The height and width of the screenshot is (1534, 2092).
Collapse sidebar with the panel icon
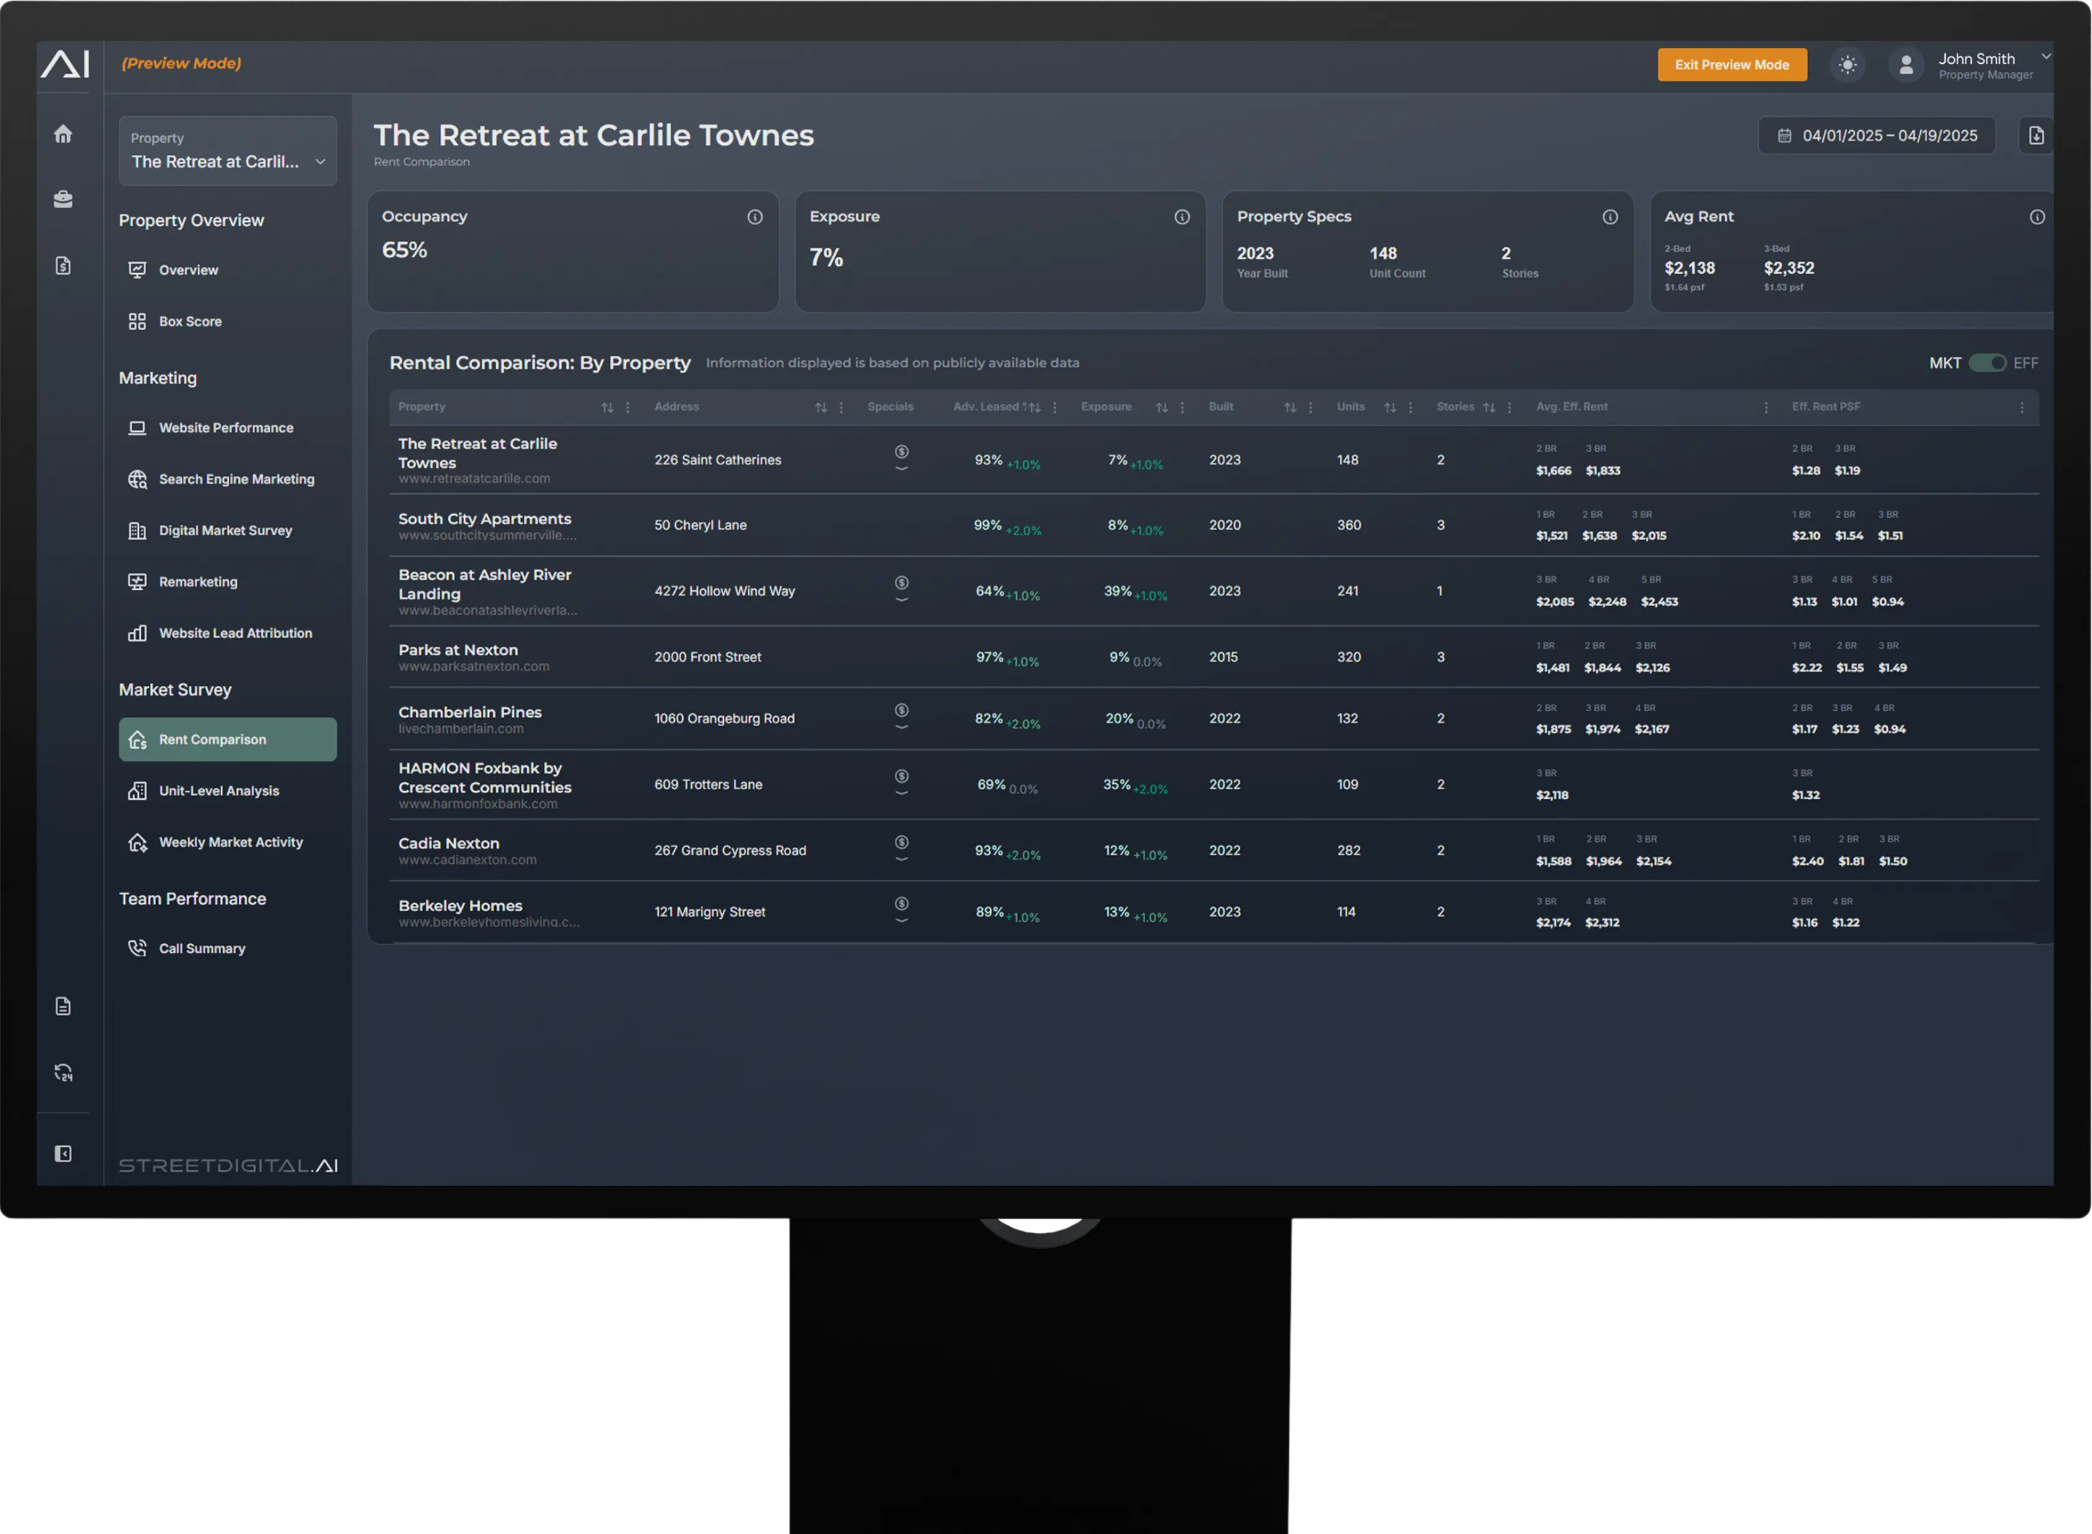(63, 1153)
